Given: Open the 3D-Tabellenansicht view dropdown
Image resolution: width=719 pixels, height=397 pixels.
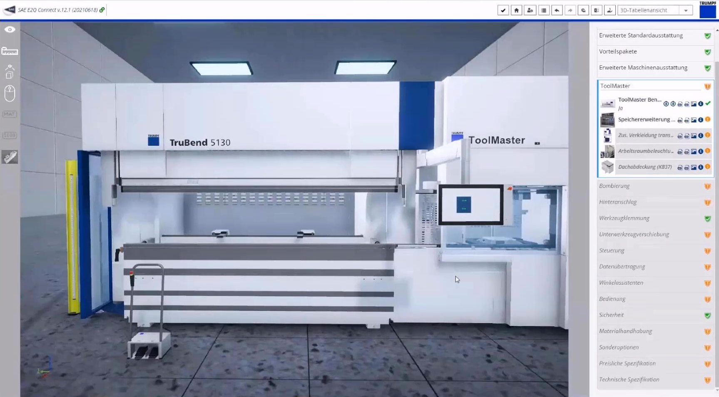Looking at the screenshot, I should [655, 10].
